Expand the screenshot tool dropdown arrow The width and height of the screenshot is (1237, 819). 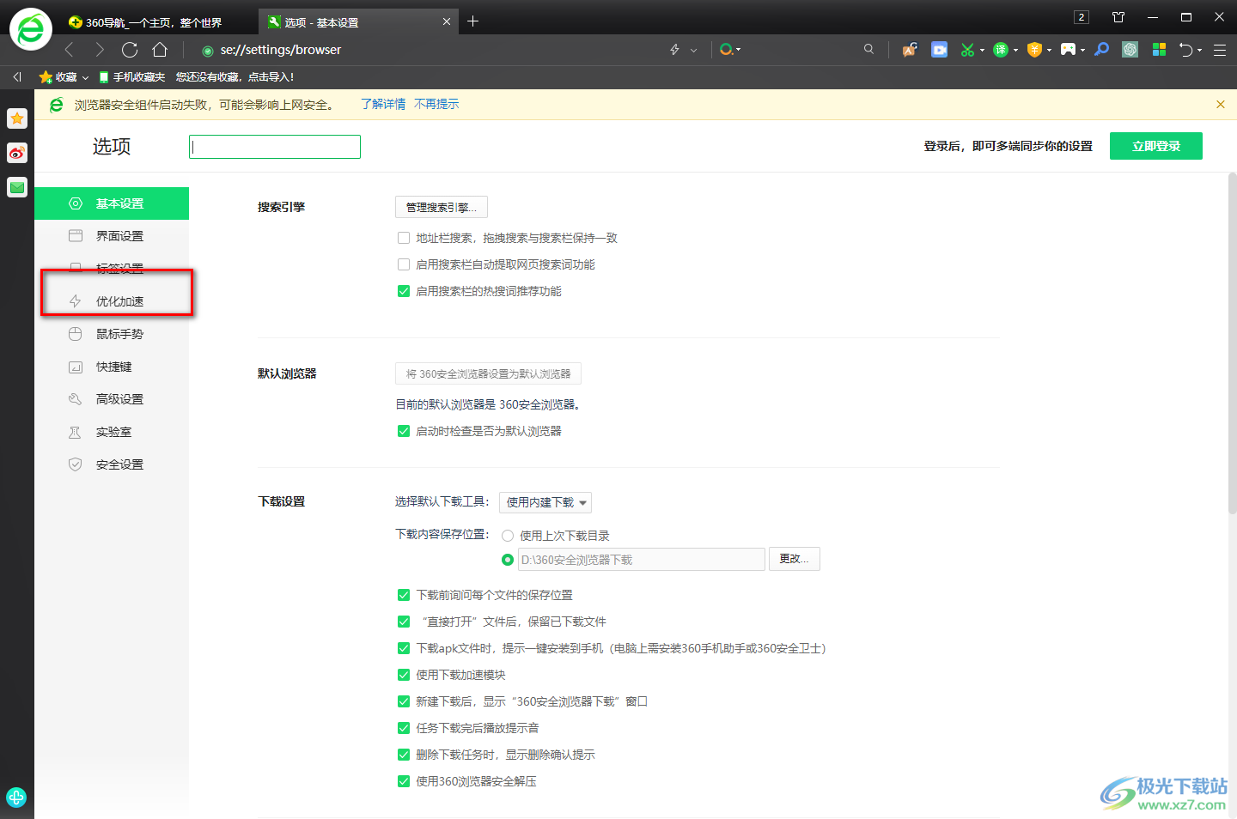click(x=982, y=51)
